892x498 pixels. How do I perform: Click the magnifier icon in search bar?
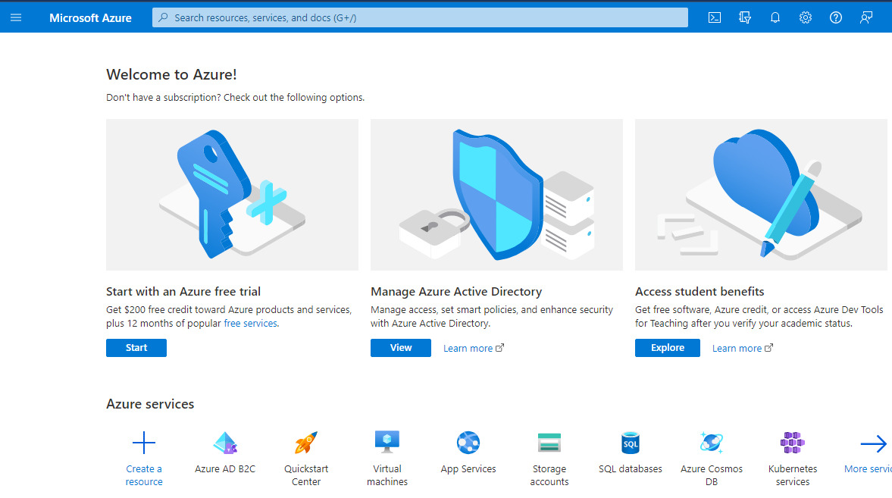163,17
